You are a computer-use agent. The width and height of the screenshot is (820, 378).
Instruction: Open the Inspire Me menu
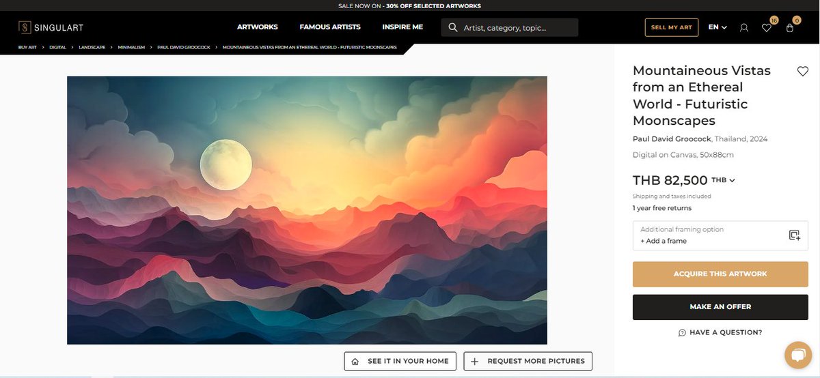coord(402,27)
